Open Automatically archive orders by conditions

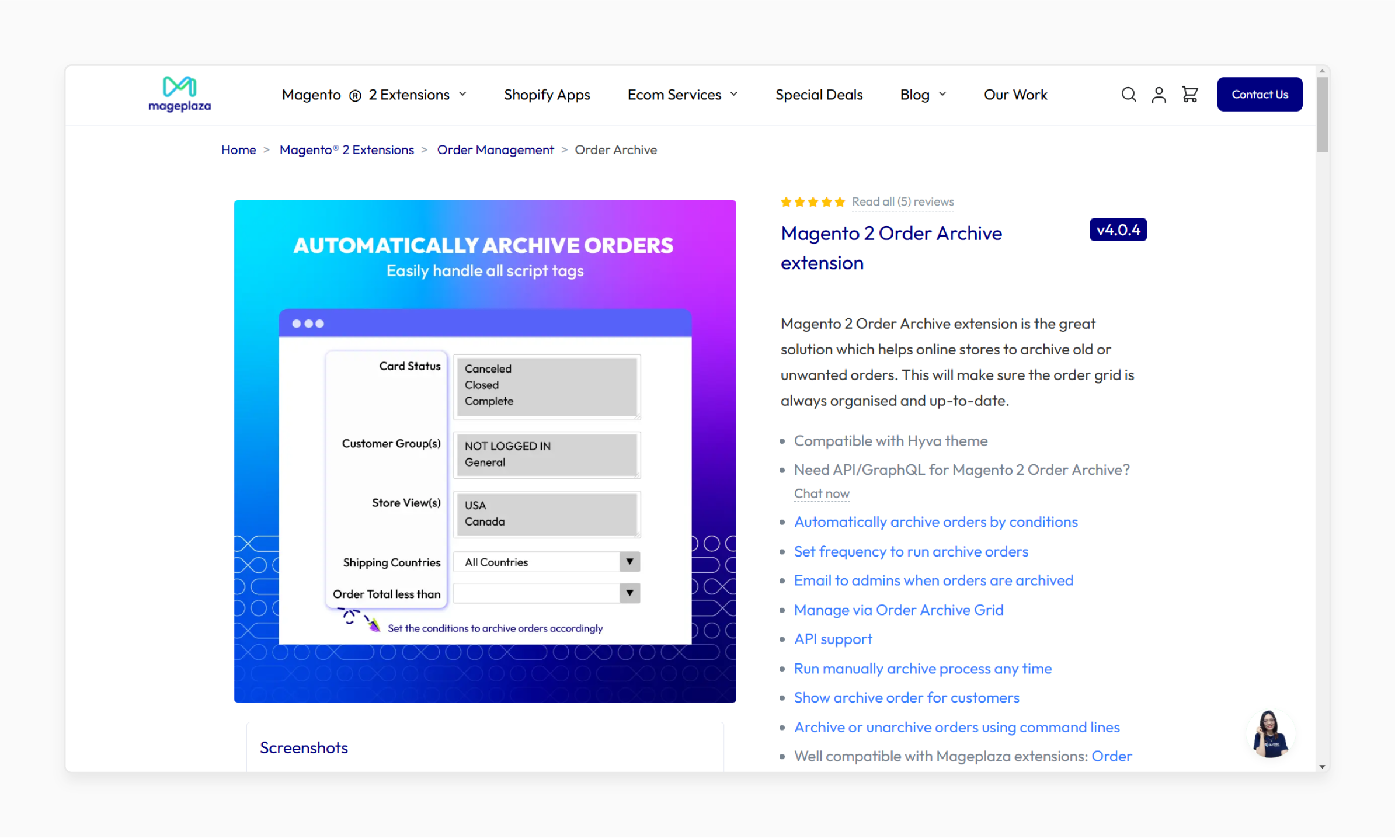pos(936,522)
